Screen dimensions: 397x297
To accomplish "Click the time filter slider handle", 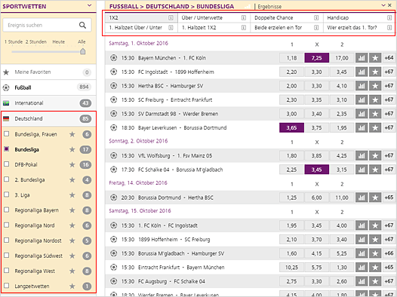I will (x=82, y=51).
